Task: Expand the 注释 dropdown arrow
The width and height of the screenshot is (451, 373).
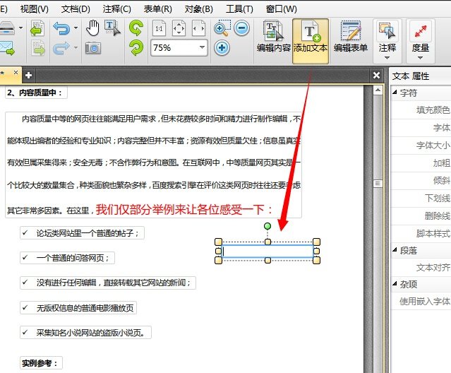Action: [x=387, y=58]
